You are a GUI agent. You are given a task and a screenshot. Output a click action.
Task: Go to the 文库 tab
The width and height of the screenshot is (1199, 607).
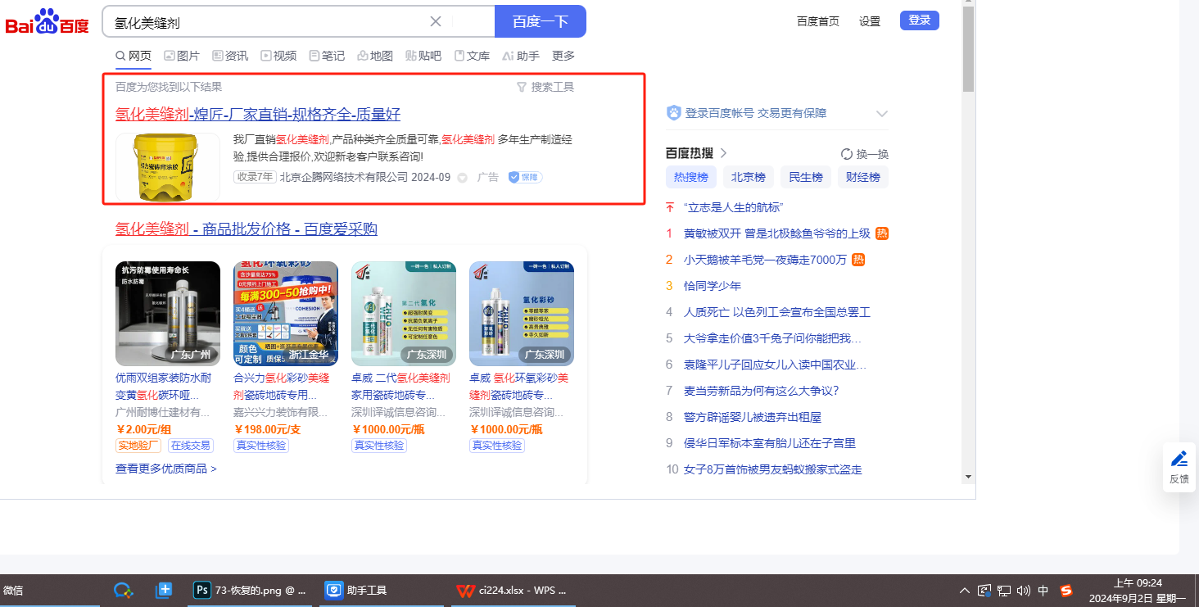(x=472, y=56)
